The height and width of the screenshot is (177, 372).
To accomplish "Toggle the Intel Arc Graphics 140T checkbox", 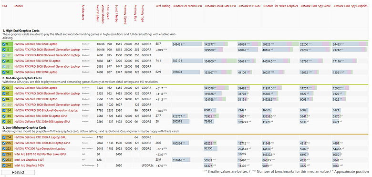I will coord(4,160).
